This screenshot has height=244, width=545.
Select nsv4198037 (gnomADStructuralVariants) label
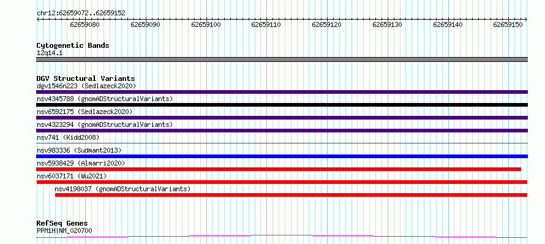122,189
